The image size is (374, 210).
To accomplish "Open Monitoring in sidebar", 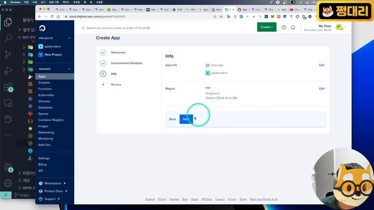I will 46,139.
